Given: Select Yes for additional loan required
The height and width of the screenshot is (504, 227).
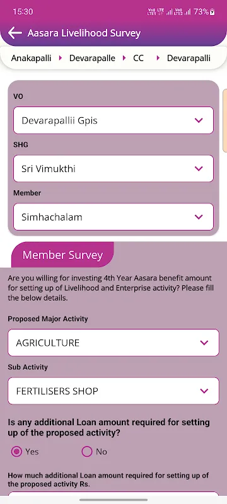Looking at the screenshot, I should pos(16,452).
